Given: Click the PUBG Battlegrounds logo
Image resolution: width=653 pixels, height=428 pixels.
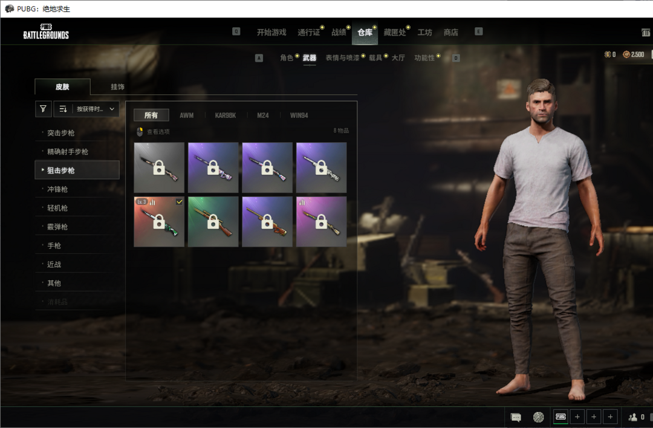Looking at the screenshot, I should [x=46, y=31].
